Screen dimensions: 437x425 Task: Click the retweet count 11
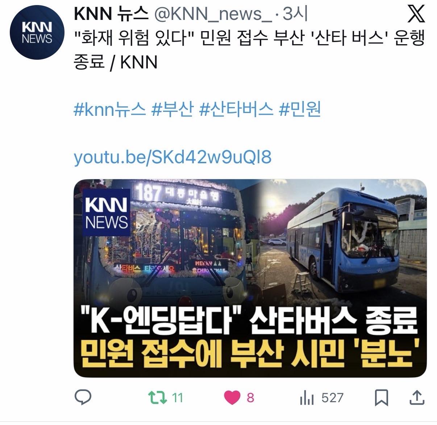(177, 398)
